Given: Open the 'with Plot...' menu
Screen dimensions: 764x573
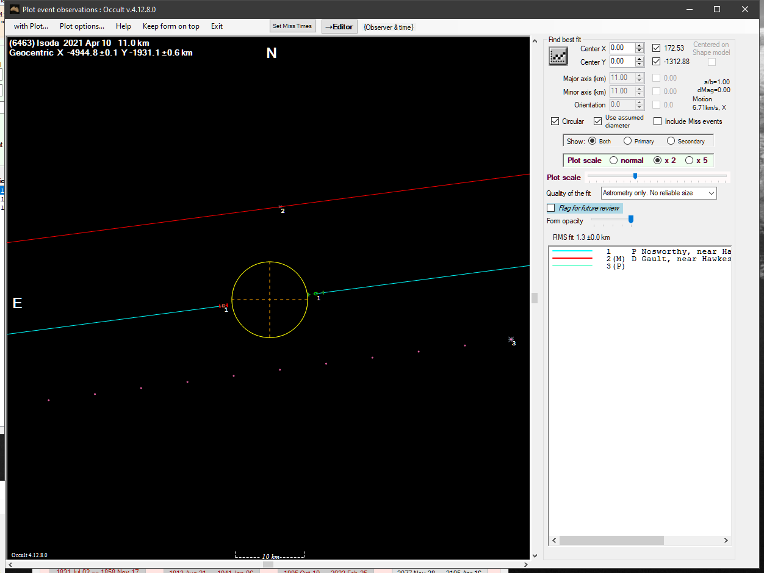Looking at the screenshot, I should [x=31, y=26].
